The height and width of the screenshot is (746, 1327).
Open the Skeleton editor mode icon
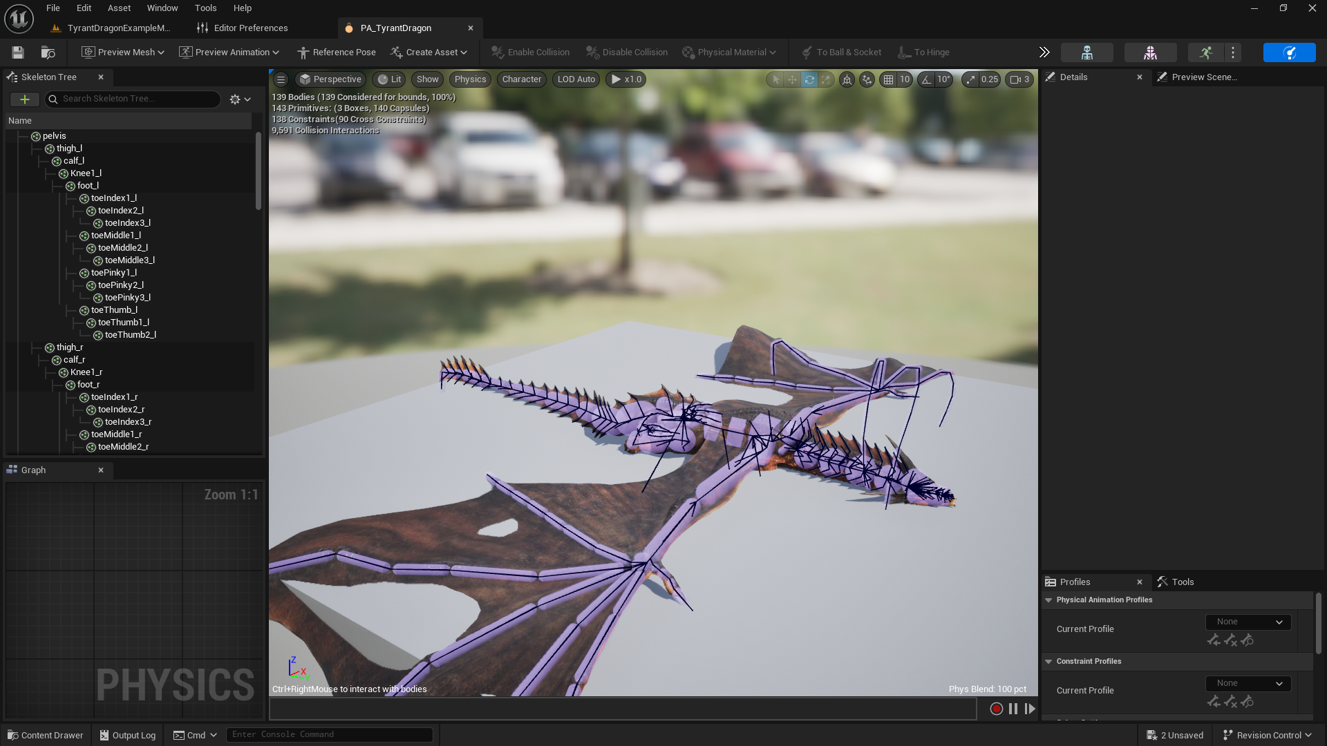(x=1086, y=52)
